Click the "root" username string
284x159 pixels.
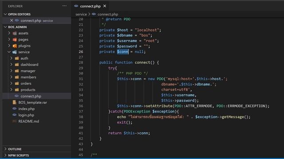tap(150, 41)
